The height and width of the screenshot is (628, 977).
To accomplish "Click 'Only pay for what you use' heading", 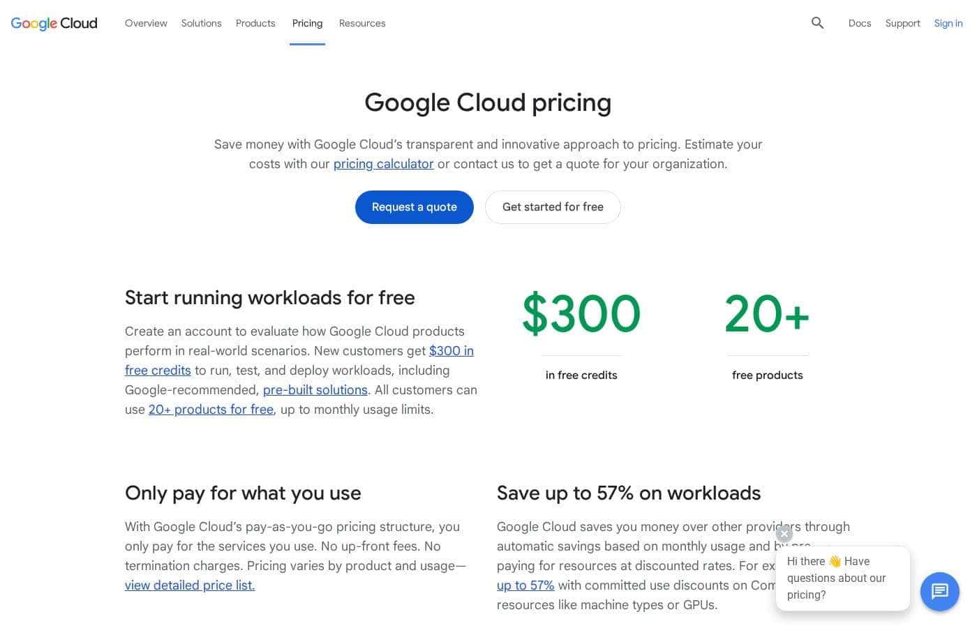I will tap(243, 493).
